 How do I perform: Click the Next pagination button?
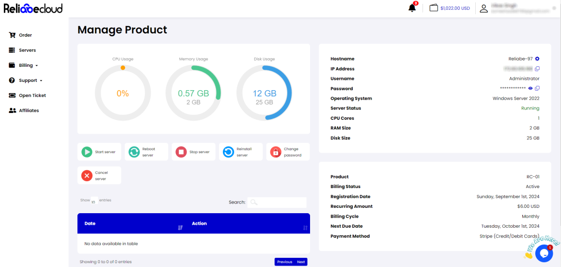tap(301, 262)
